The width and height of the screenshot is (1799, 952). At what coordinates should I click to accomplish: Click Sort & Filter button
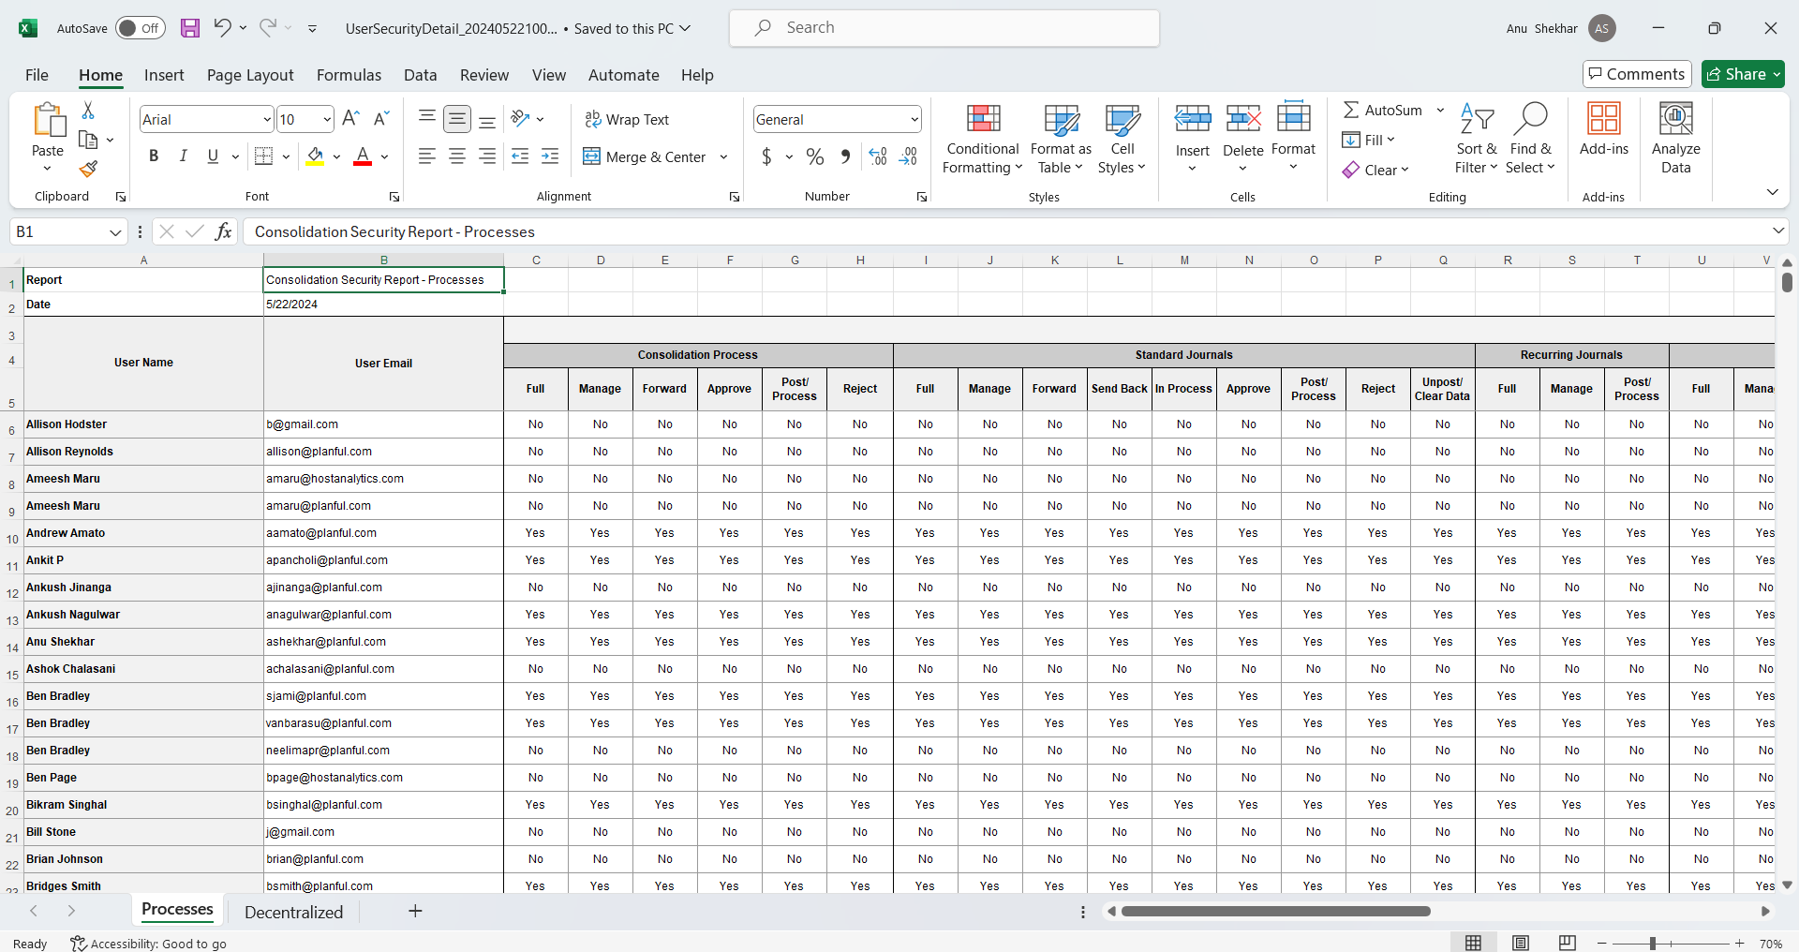[x=1477, y=139]
